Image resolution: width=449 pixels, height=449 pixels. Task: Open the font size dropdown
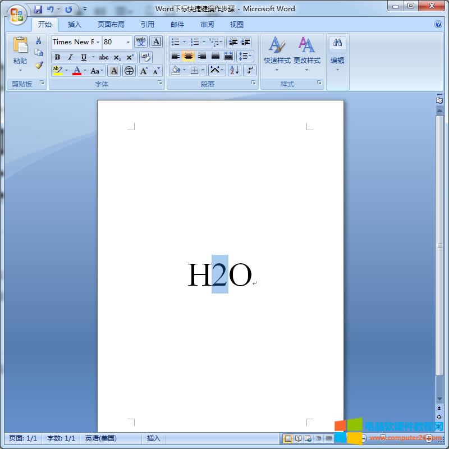coord(128,42)
